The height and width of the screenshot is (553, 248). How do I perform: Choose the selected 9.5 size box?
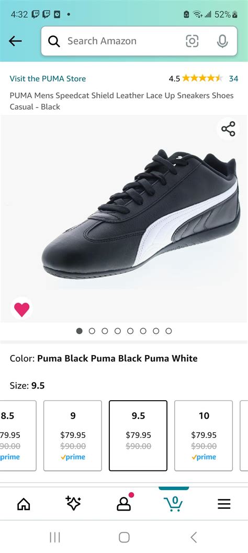coord(138,435)
